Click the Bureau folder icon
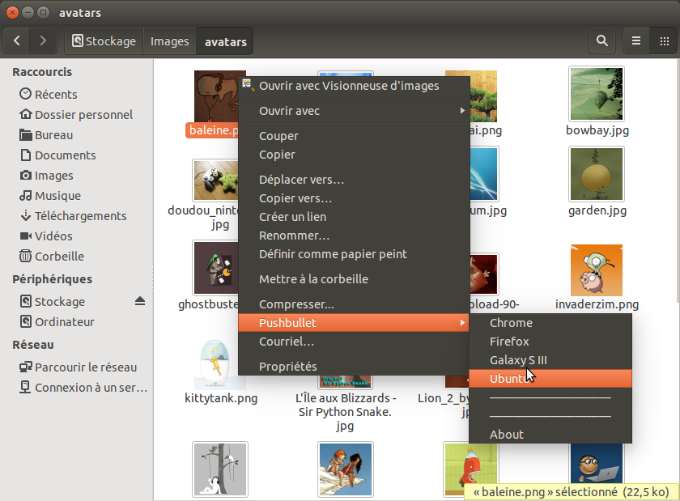 [x=26, y=135]
